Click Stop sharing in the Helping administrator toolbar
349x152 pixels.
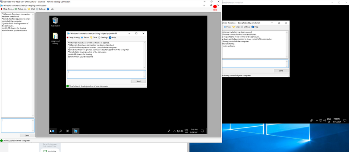[x=8, y=9]
